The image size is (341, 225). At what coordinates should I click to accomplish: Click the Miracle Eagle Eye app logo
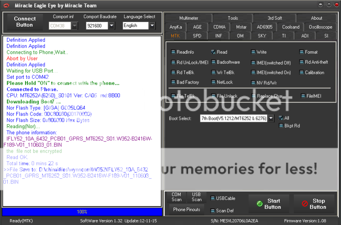point(6,5)
